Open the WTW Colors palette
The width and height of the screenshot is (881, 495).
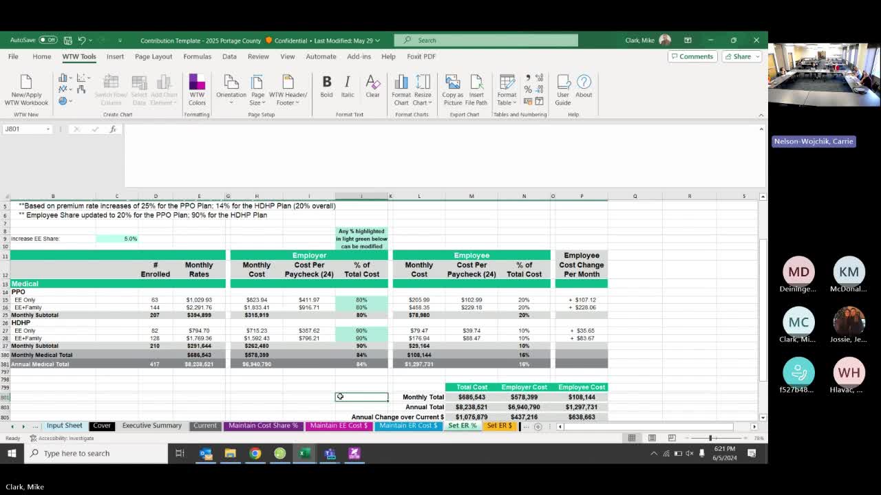[197, 84]
